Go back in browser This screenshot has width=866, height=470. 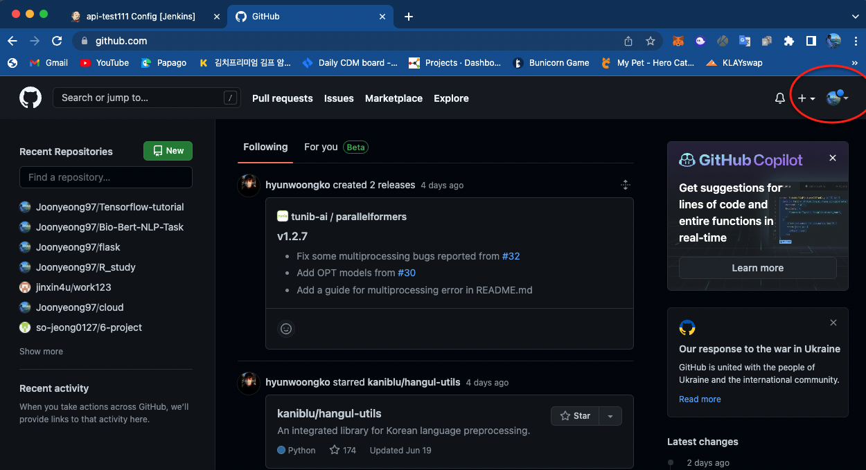(x=12, y=41)
